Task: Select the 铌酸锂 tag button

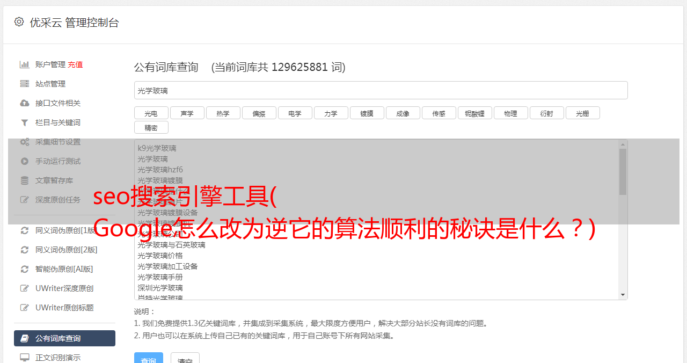Action: (474, 113)
